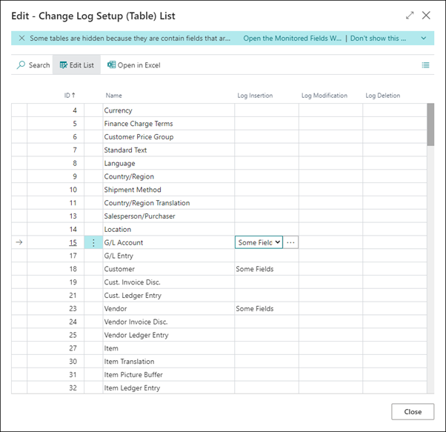Viewport: 446px width, 432px height.
Task: Dismiss the notification bar with X icon
Action: coord(21,38)
